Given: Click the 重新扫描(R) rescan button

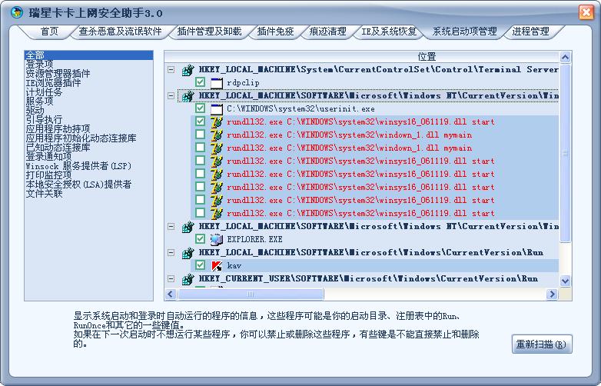Looking at the screenshot, I should pyautogui.click(x=542, y=344).
